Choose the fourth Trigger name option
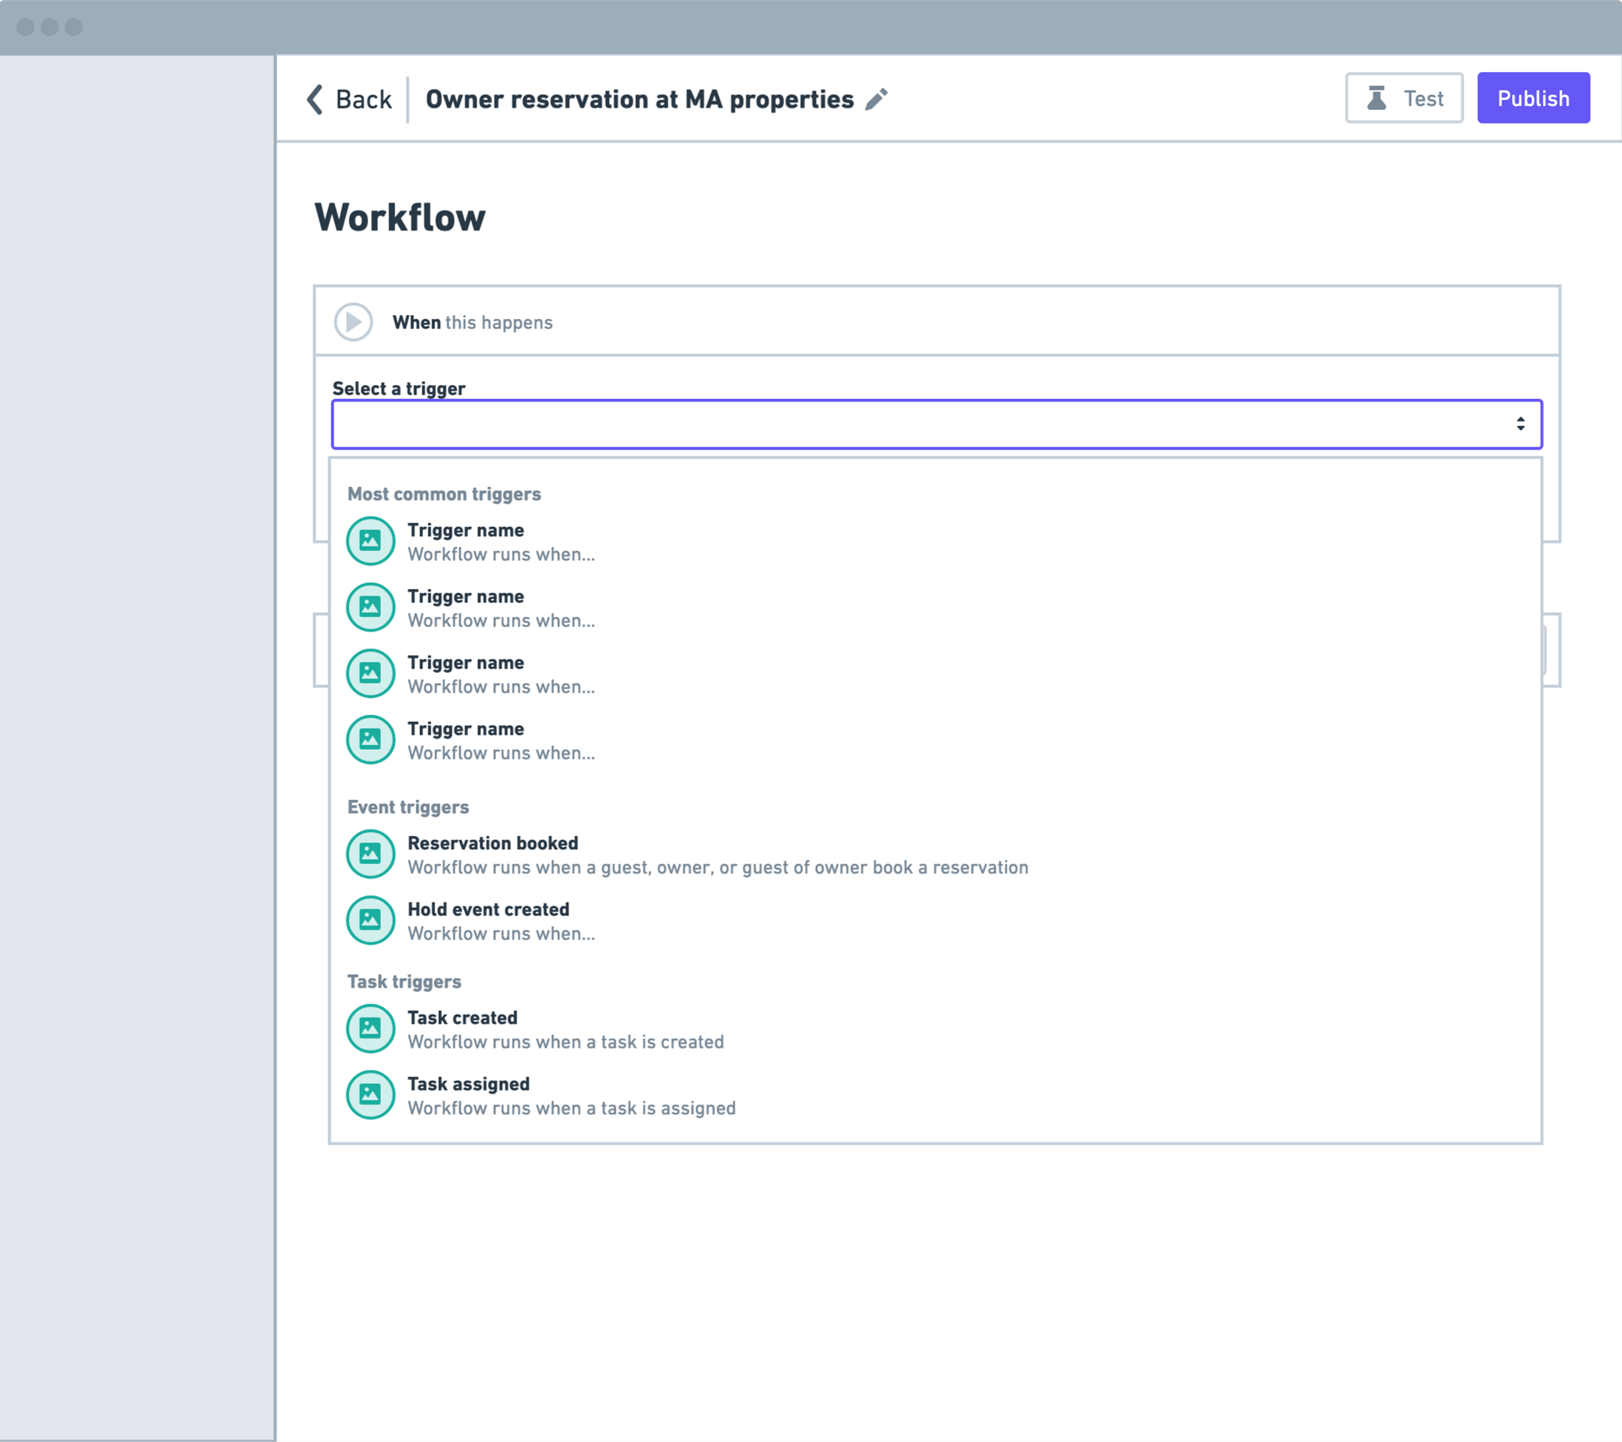The height and width of the screenshot is (1442, 1622). click(x=466, y=729)
